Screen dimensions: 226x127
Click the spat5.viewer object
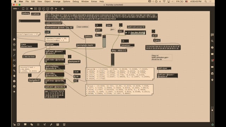click(x=164, y=68)
